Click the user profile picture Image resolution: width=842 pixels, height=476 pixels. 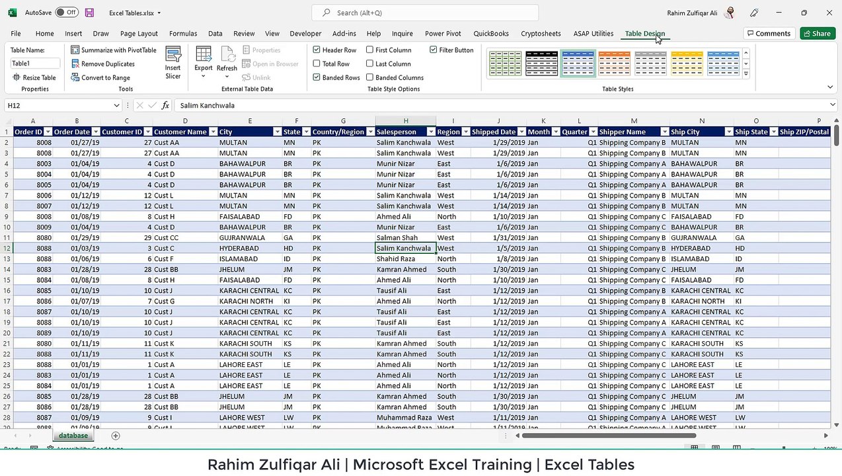point(730,13)
